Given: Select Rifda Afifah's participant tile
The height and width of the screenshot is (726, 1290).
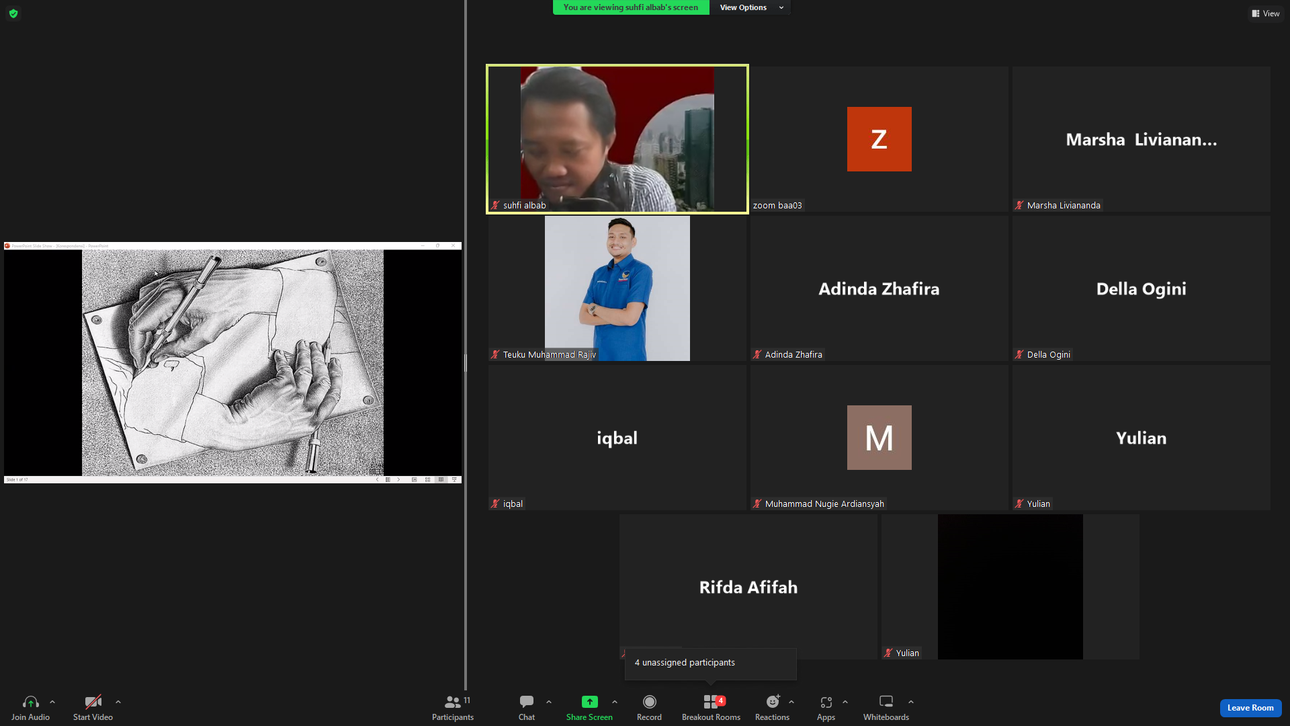Looking at the screenshot, I should pos(748,587).
